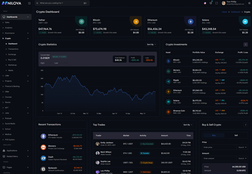Open the language flag selector
252x174 pixels.
click(x=205, y=3)
